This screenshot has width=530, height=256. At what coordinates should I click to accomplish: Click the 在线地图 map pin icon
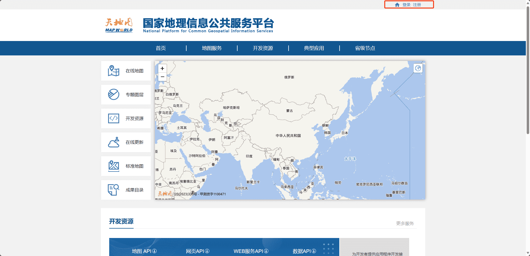tap(114, 71)
